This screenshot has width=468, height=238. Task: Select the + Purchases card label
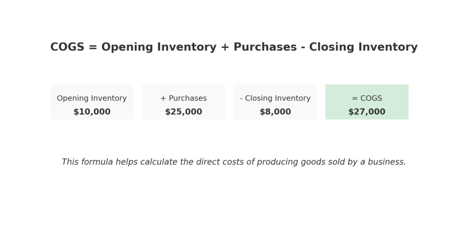(x=184, y=98)
